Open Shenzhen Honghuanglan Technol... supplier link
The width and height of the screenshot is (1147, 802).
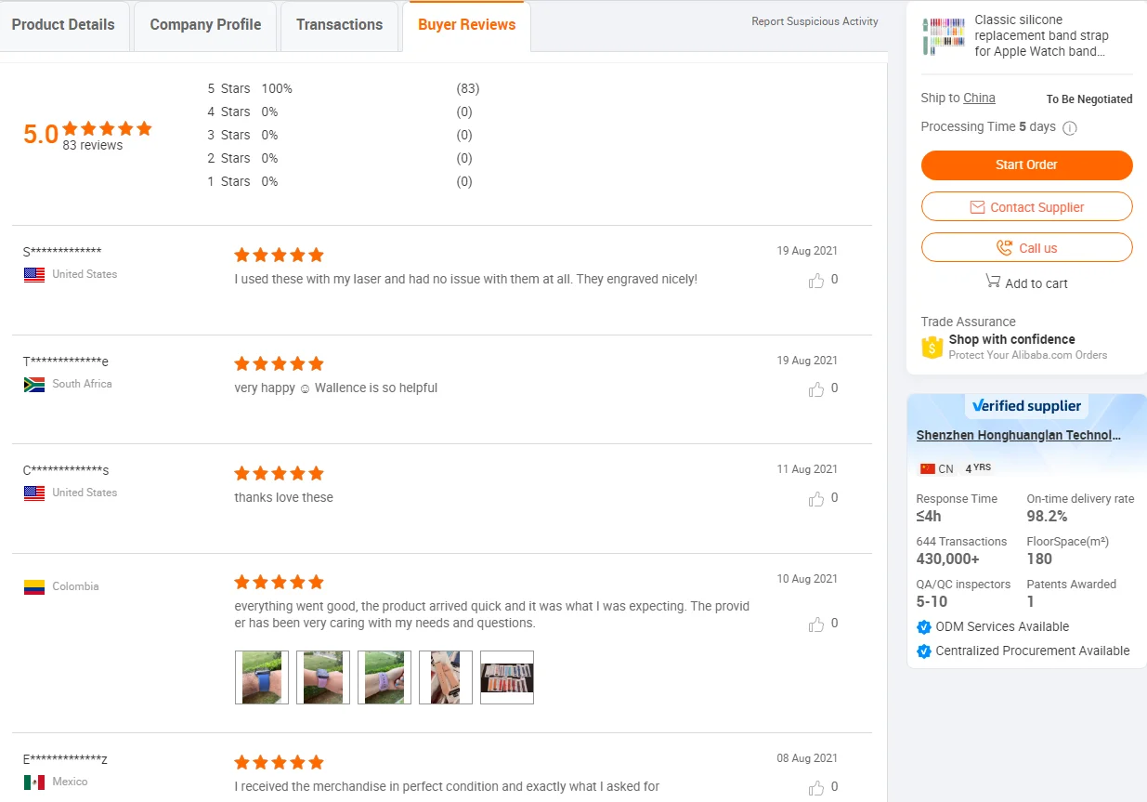coord(1018,435)
